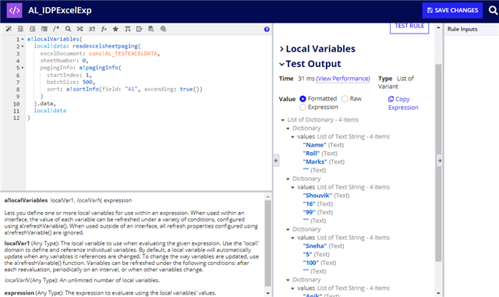Click the pi constant toolbar icon
Screen dimensions: 499x297
point(127,29)
